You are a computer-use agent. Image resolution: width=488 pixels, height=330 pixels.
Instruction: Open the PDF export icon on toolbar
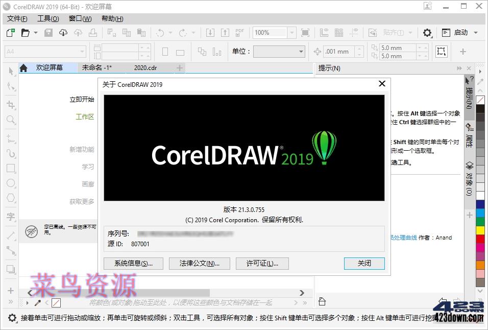pyautogui.click(x=239, y=32)
